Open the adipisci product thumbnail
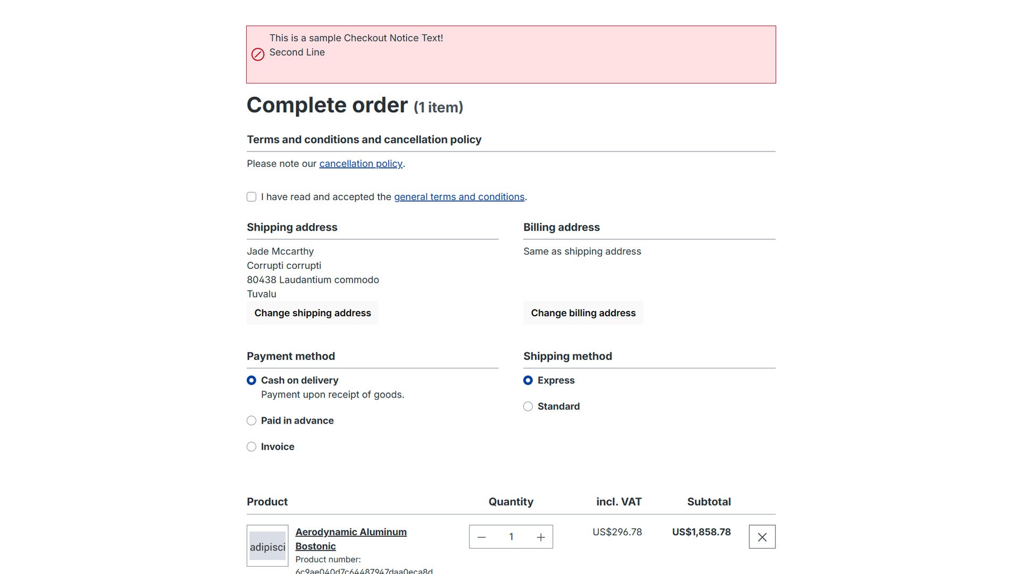The height and width of the screenshot is (574, 1021). [267, 546]
